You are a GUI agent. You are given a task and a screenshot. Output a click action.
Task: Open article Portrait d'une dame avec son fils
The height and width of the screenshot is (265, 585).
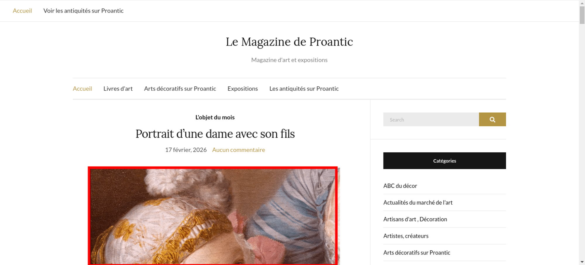coord(215,134)
